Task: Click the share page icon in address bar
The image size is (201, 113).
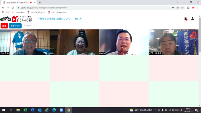Action: point(178,8)
